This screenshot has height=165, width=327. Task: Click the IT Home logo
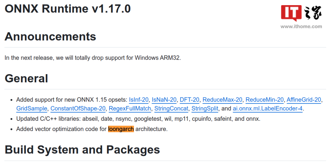point(301,13)
